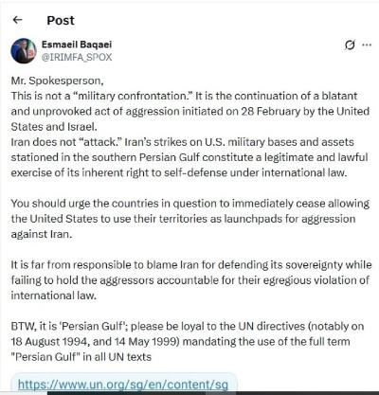
Task: Click the 'States and Israel.' line
Action: (x=54, y=127)
